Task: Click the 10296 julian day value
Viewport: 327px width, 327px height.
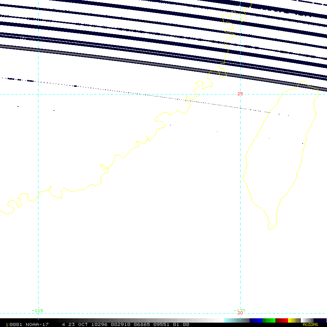Action: [99, 324]
